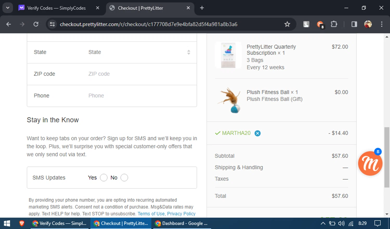Image resolution: width=390 pixels, height=229 pixels.
Task: Click the $0.00 gift price
Action: (x=341, y=92)
